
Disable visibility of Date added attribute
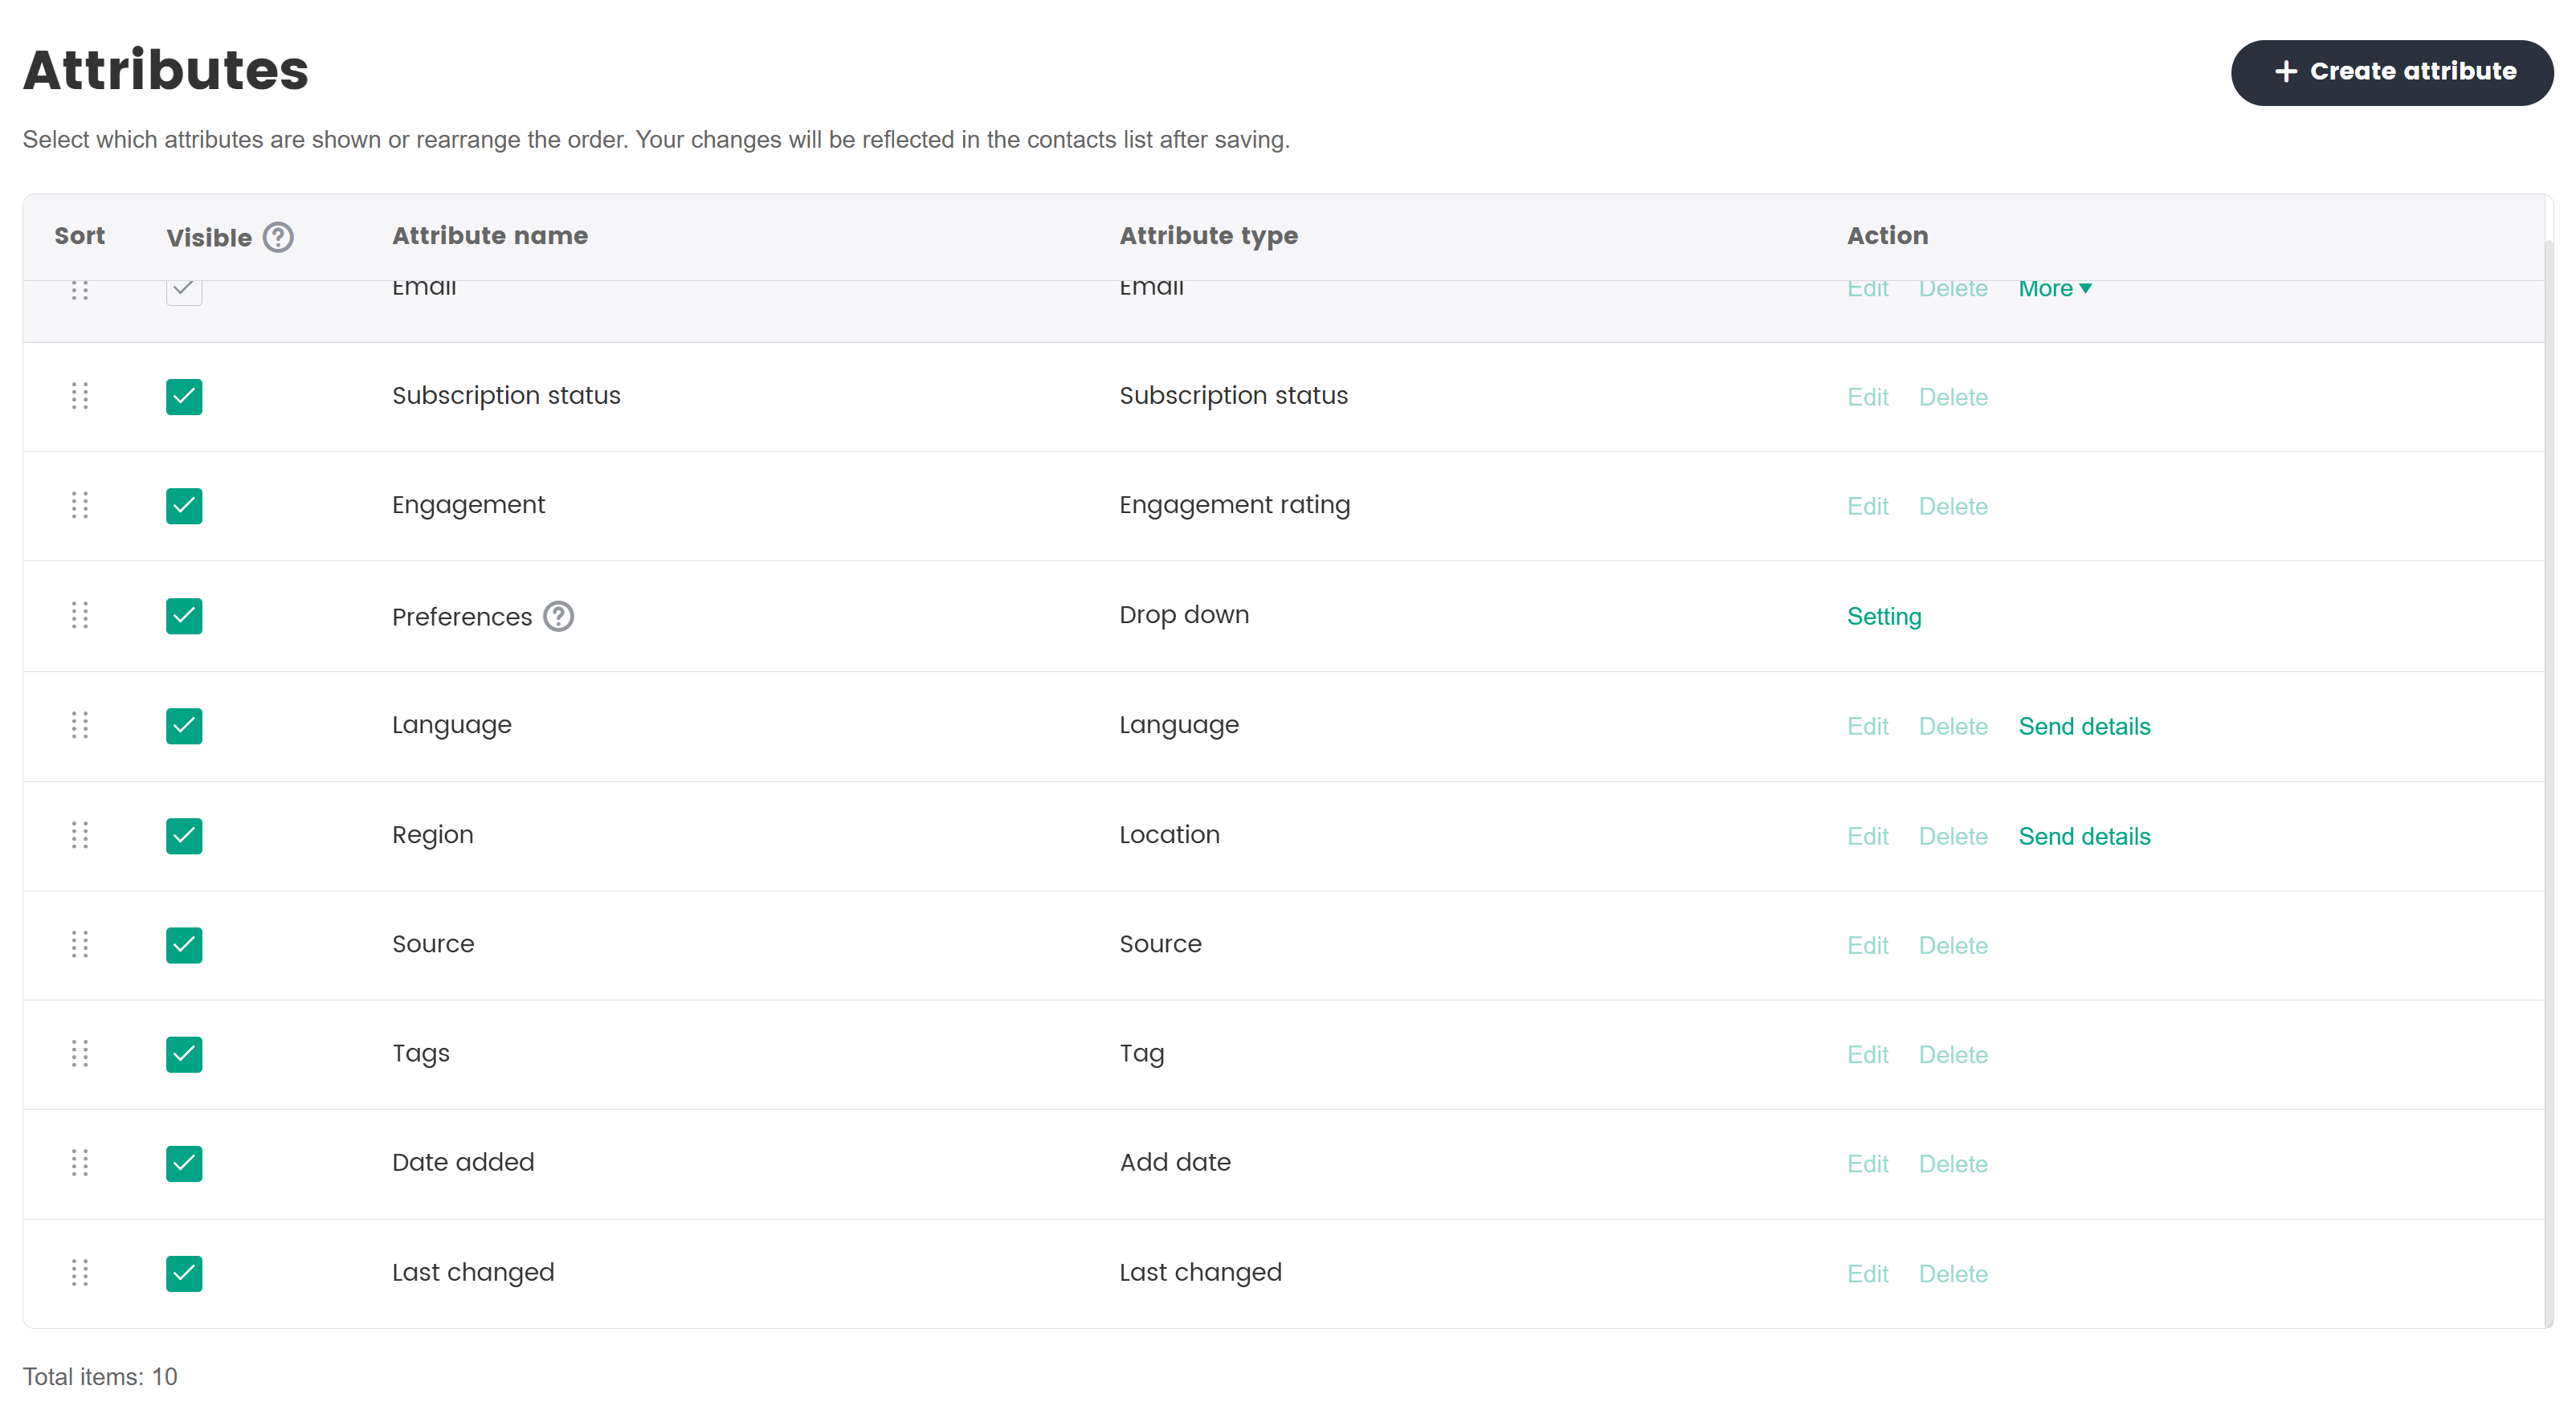(184, 1163)
